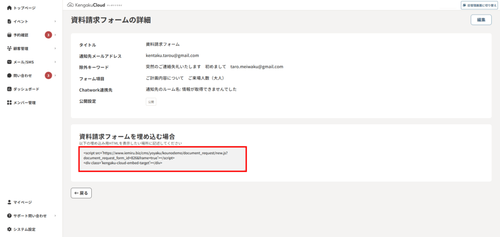Viewport: 500px width, 237px height.
Task: Expand the メール/SMS submenu chevron
Action: pos(55,62)
